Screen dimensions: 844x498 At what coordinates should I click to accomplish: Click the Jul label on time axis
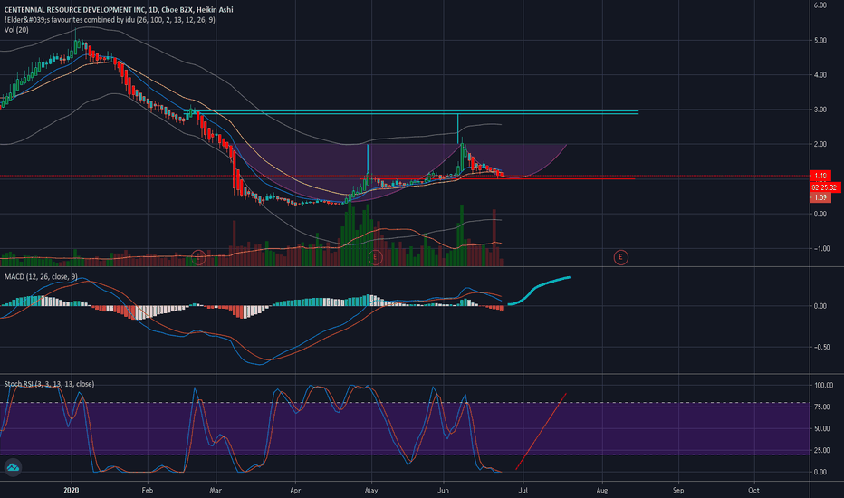[523, 490]
